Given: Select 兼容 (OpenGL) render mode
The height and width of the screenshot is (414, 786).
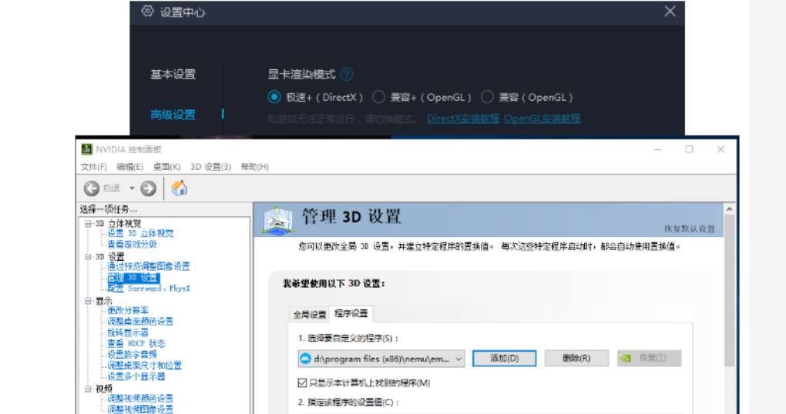Looking at the screenshot, I should (x=487, y=97).
